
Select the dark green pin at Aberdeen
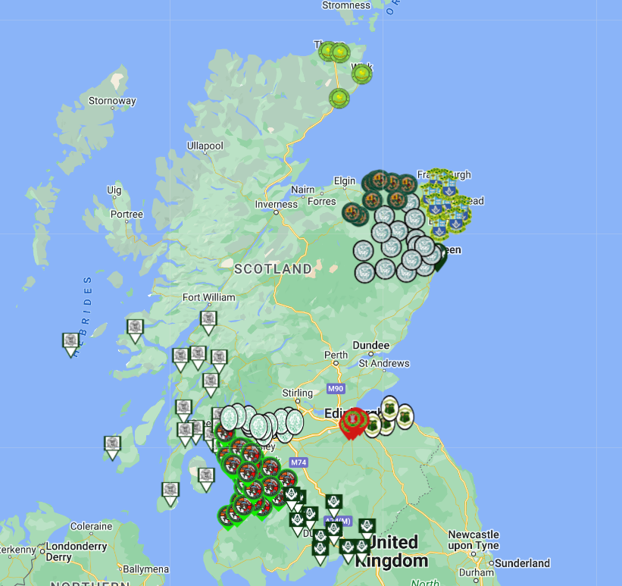click(440, 258)
